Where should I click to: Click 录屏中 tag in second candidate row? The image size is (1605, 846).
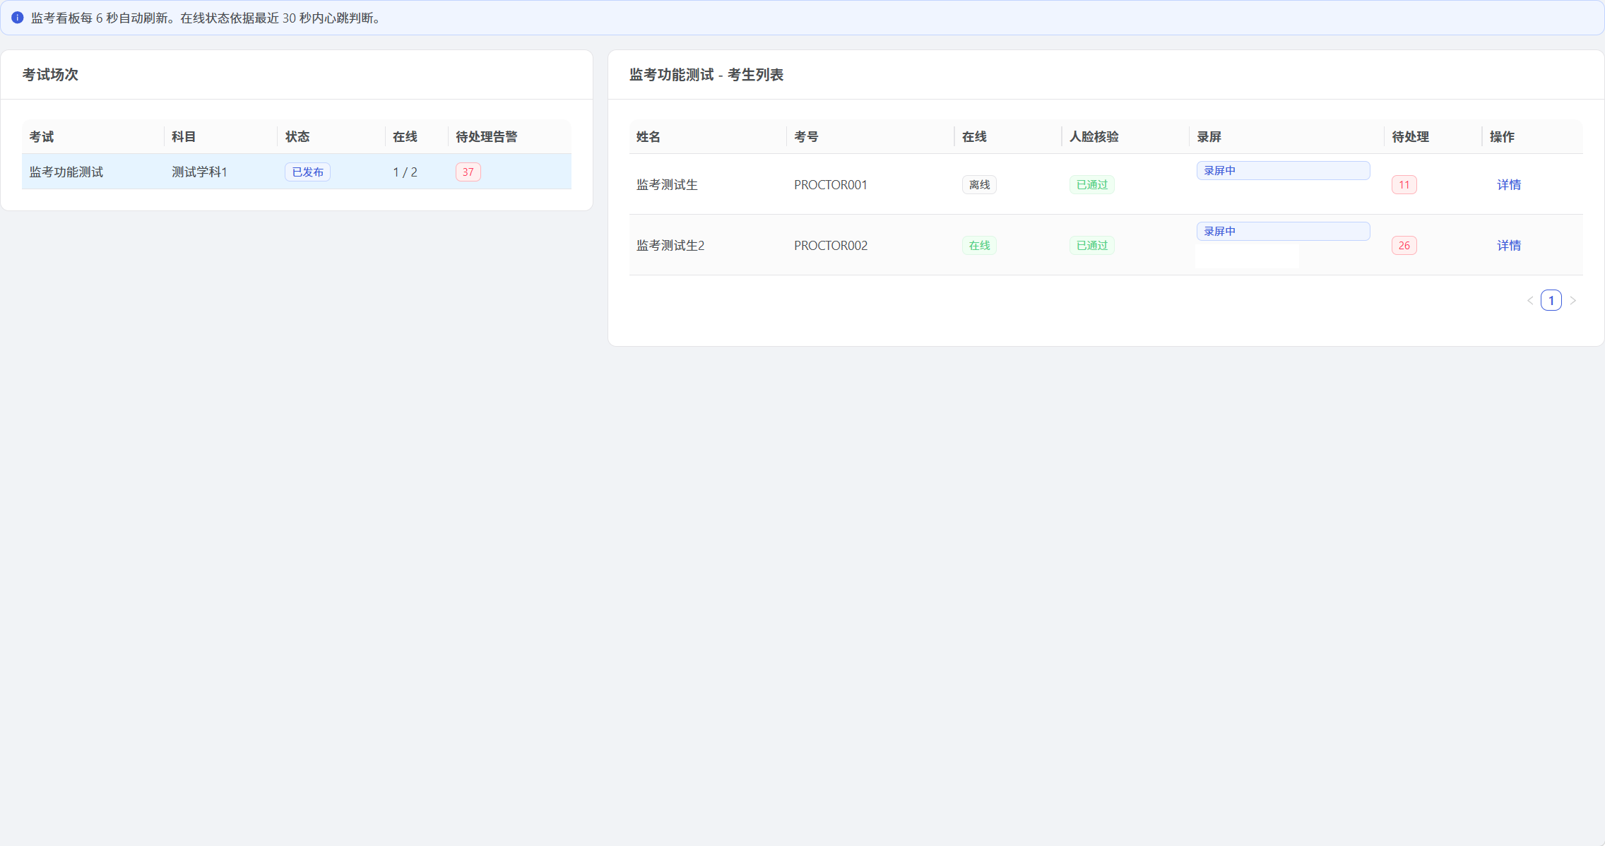point(1283,231)
